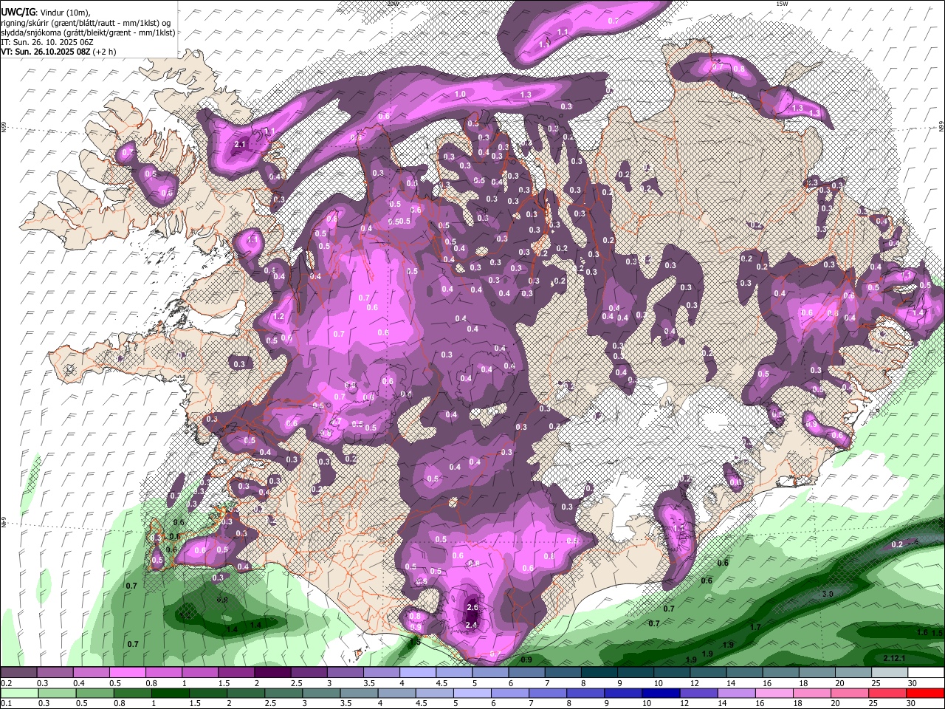Select the dark teal 8 snowfall legend swatch
The width and height of the screenshot is (945, 709).
[x=599, y=673]
